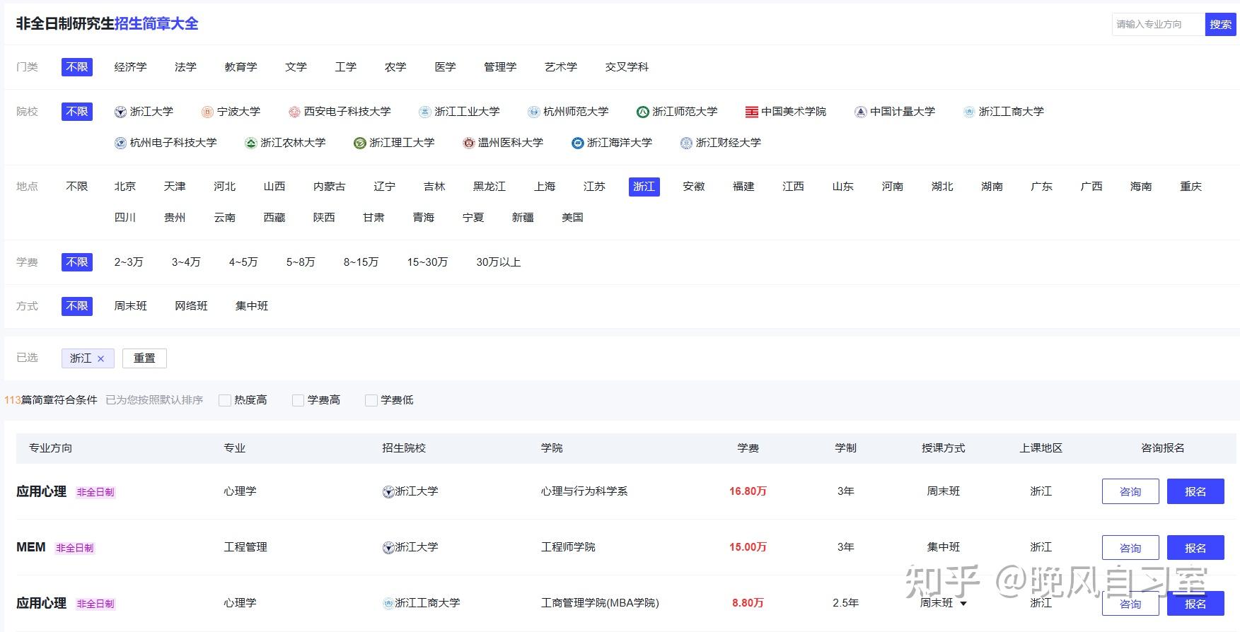The image size is (1240, 632).
Task: Click the 浙江海洋大学 logo icon
Action: 577,143
